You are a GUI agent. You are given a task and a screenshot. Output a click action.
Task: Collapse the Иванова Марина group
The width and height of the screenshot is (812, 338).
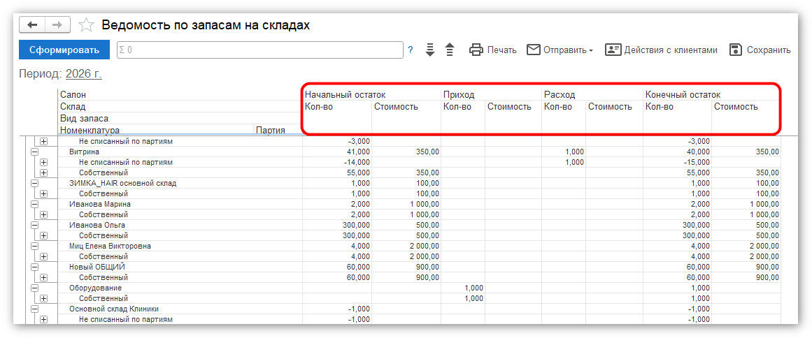point(35,204)
